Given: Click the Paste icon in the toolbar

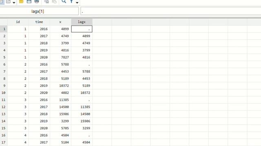Looking at the screenshot, I should [54, 2].
